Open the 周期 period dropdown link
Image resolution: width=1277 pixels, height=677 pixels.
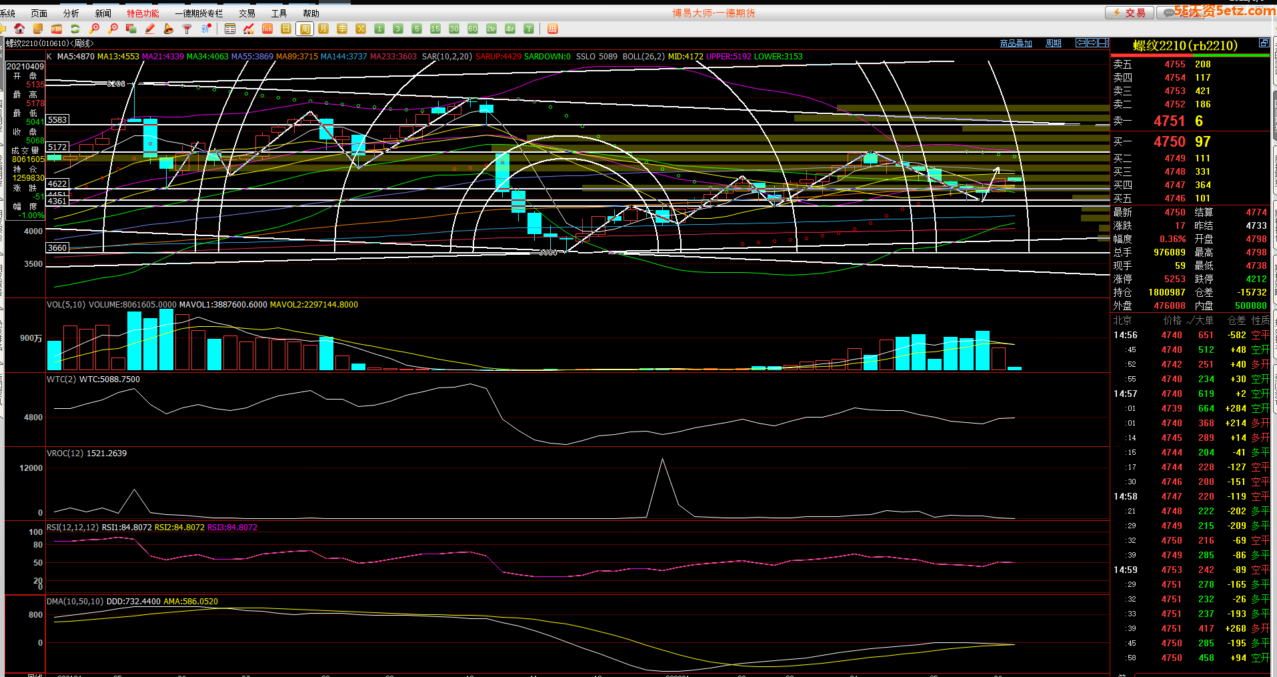(x=1054, y=43)
